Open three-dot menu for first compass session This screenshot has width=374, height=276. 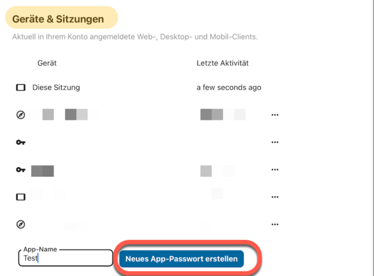[x=275, y=115]
